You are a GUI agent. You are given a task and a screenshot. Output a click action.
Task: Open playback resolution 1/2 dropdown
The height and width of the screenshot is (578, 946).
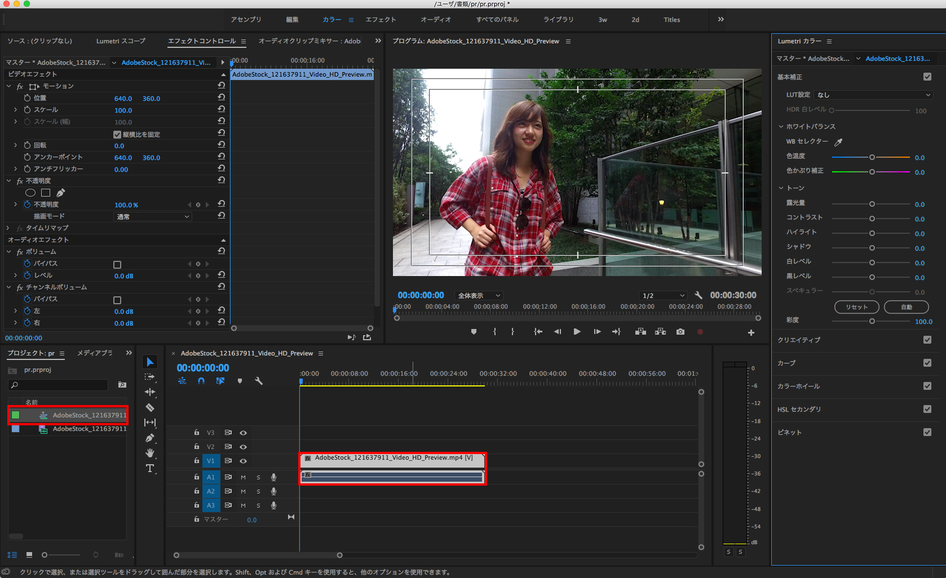(663, 295)
